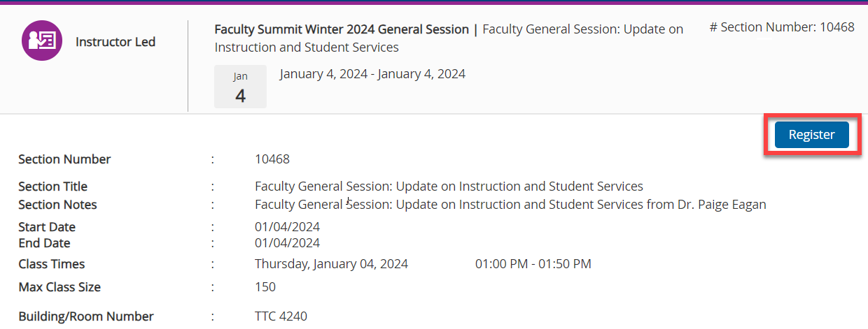Click the Instructor Led label
The width and height of the screenshot is (868, 329).
click(115, 42)
